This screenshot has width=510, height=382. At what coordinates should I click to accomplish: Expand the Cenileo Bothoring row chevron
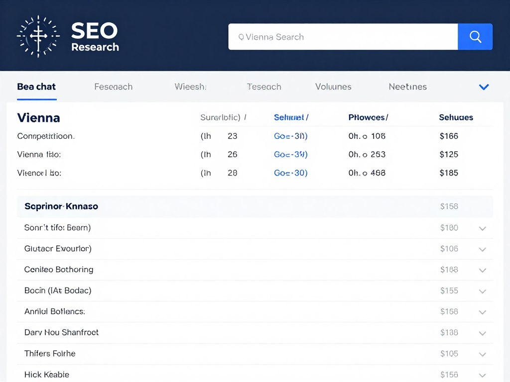(x=482, y=270)
